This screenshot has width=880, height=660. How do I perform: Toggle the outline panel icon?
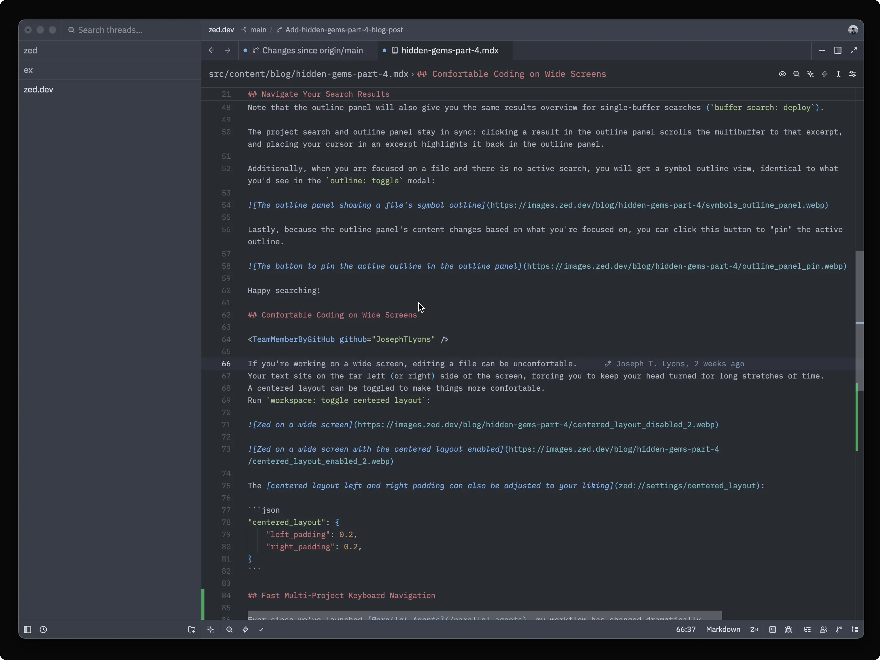pos(807,630)
